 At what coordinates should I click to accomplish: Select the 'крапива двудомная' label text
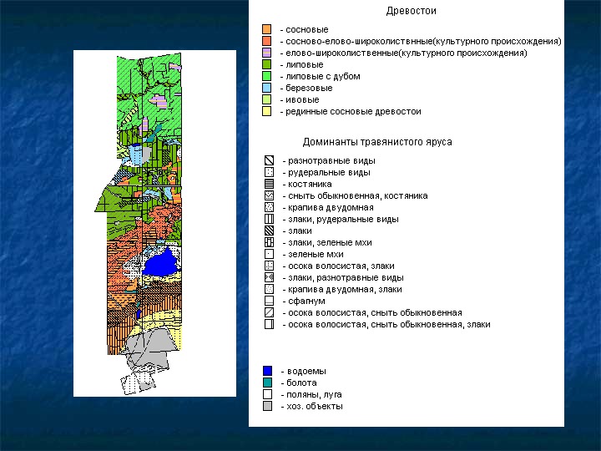tap(331, 207)
